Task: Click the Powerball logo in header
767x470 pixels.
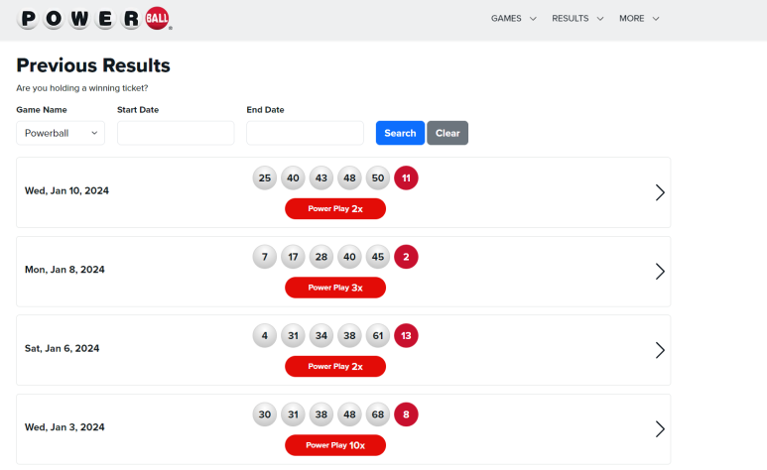Action: point(94,19)
